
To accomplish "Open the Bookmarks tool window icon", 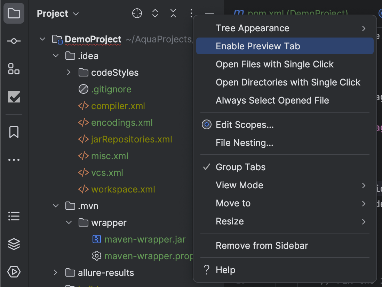I will [14, 132].
